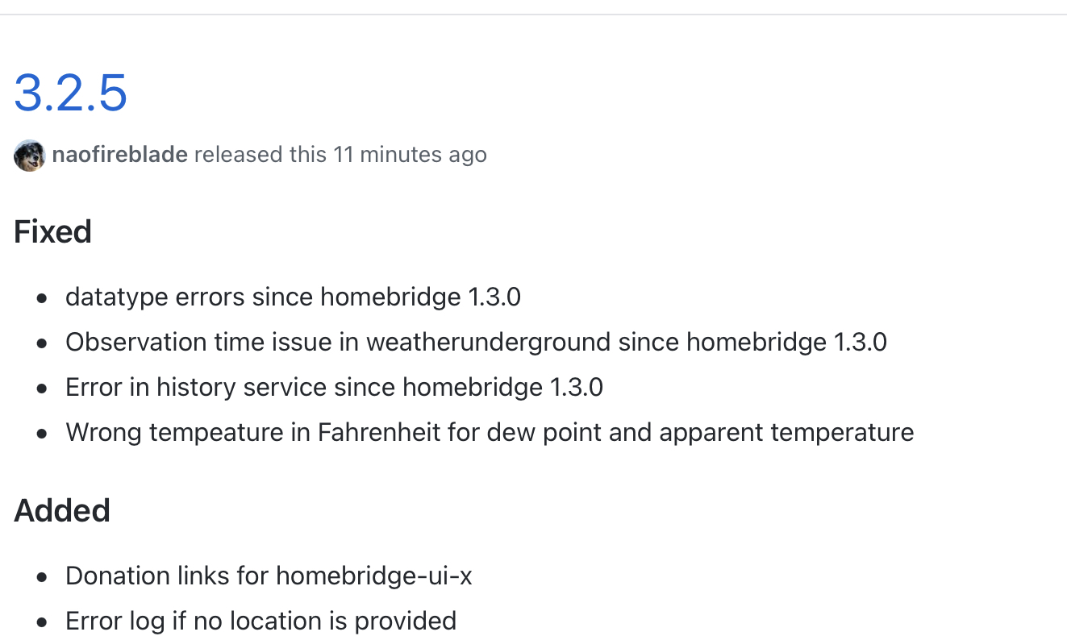Click the "Donation links" list item

click(x=269, y=576)
